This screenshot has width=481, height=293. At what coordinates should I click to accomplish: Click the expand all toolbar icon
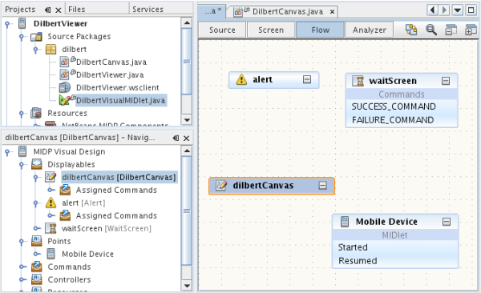(x=471, y=30)
